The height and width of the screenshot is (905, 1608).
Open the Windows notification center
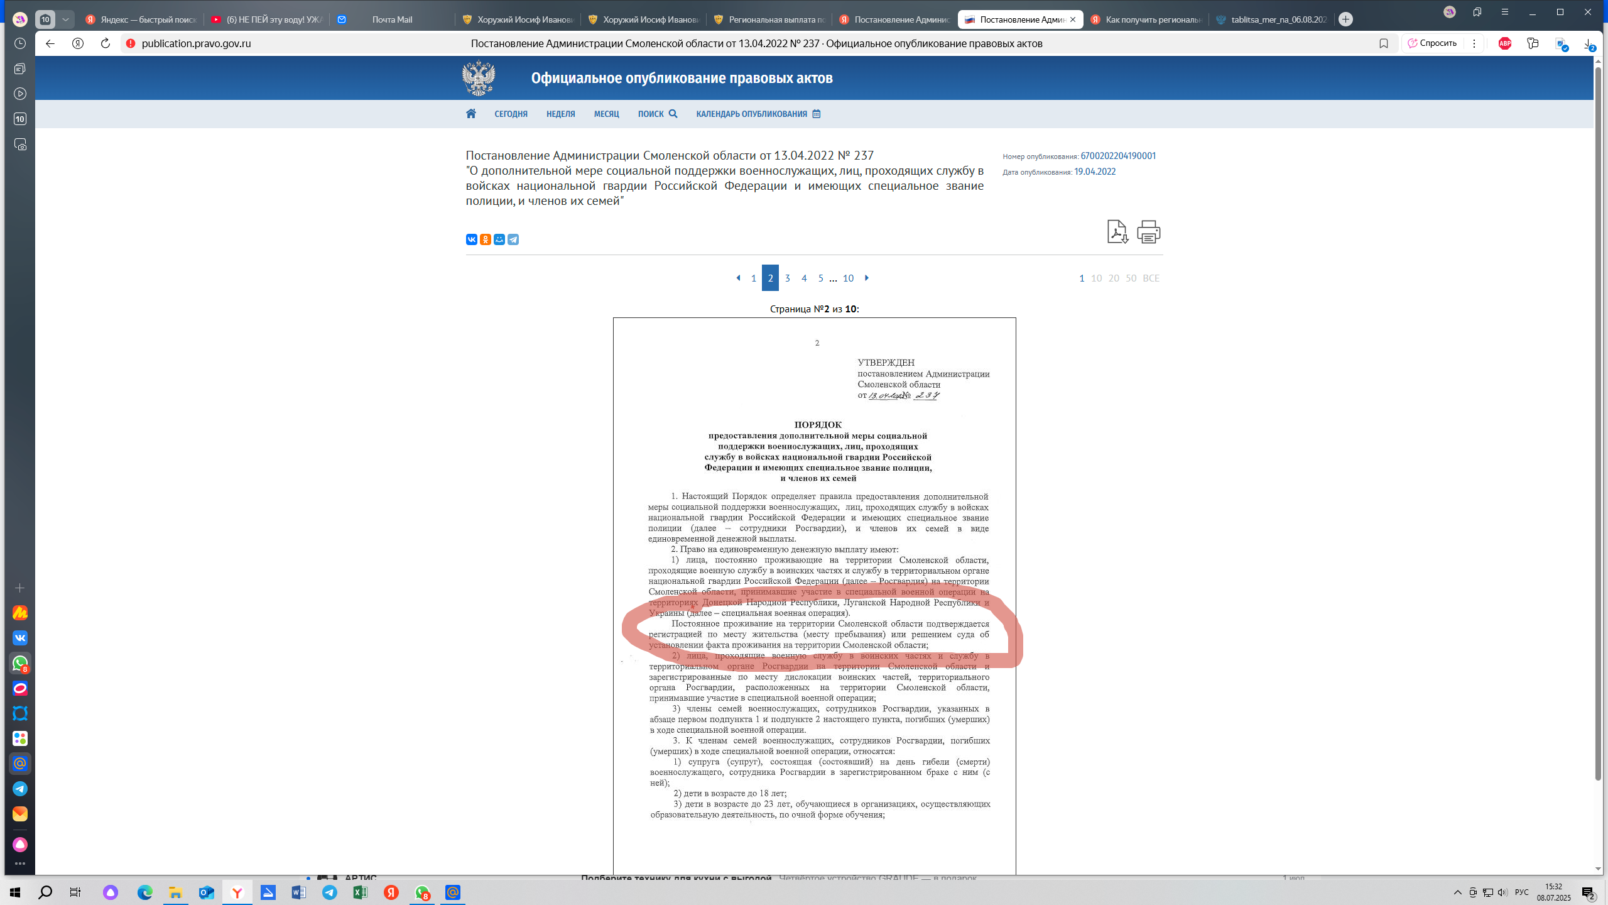pos(1589,892)
